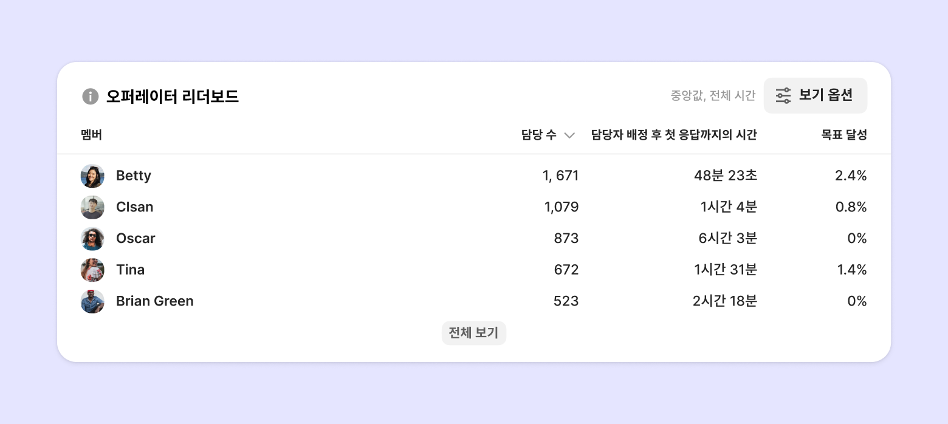This screenshot has height=424, width=948.
Task: Click the 담당자 배정 후 첫 응답까지의 시간 header
Action: point(674,135)
